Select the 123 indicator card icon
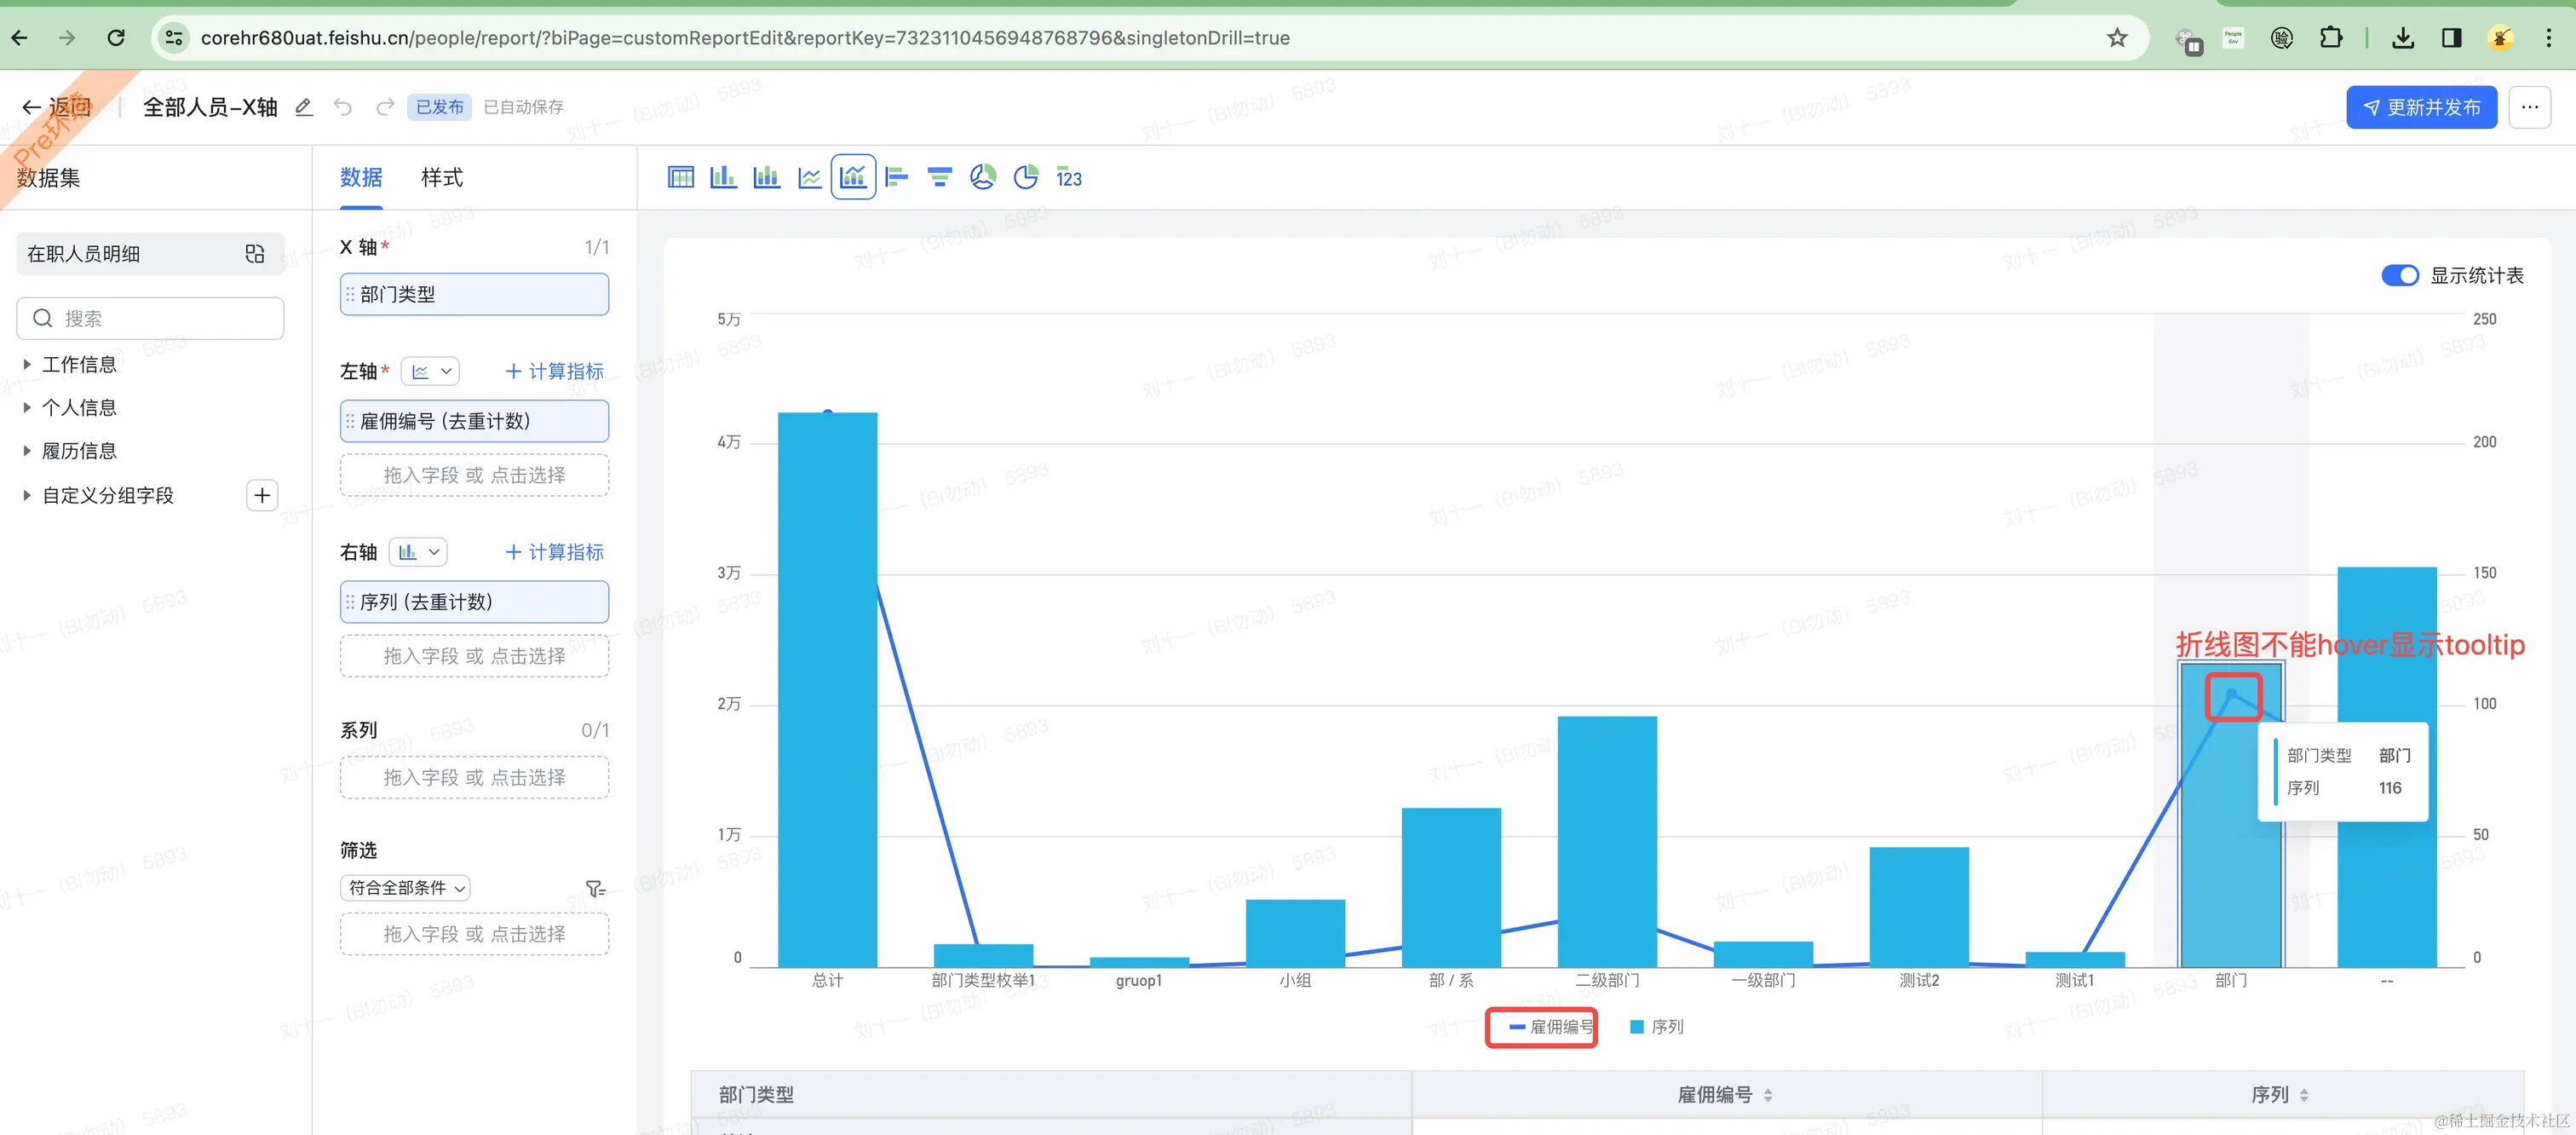 point(1069,178)
